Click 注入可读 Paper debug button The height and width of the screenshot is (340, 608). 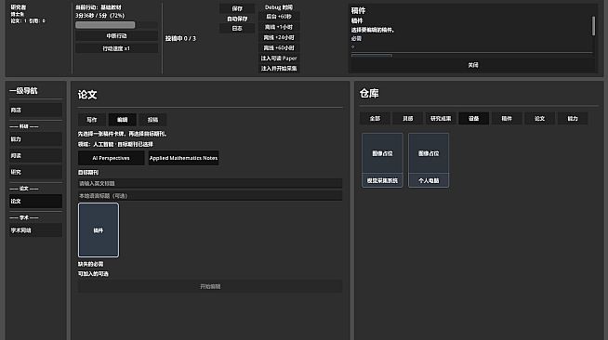pos(279,59)
